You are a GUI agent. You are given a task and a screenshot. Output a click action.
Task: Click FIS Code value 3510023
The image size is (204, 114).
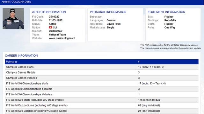pyautogui.click(x=54, y=17)
